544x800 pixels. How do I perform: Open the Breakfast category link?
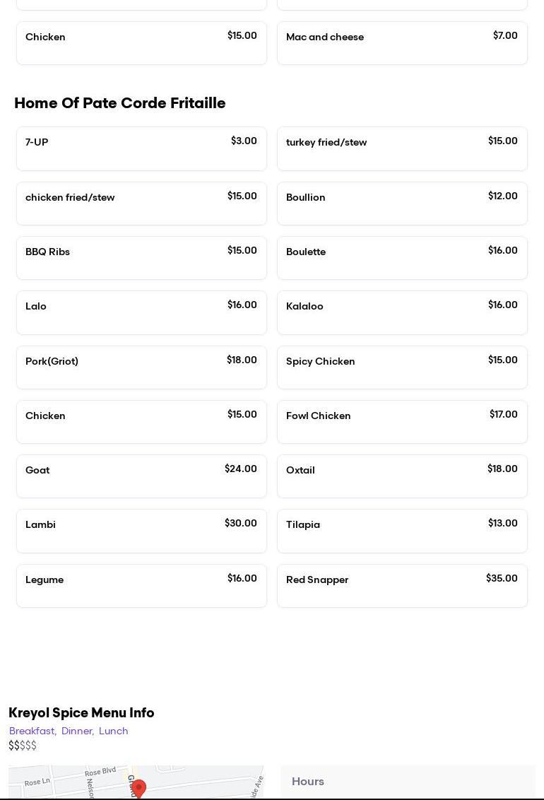pos(32,731)
